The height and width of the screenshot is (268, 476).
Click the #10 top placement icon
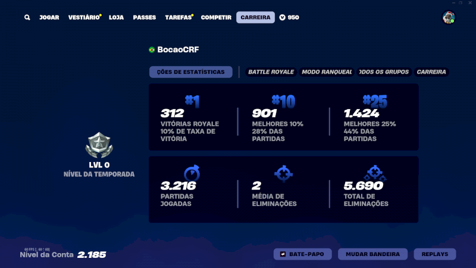tap(283, 101)
